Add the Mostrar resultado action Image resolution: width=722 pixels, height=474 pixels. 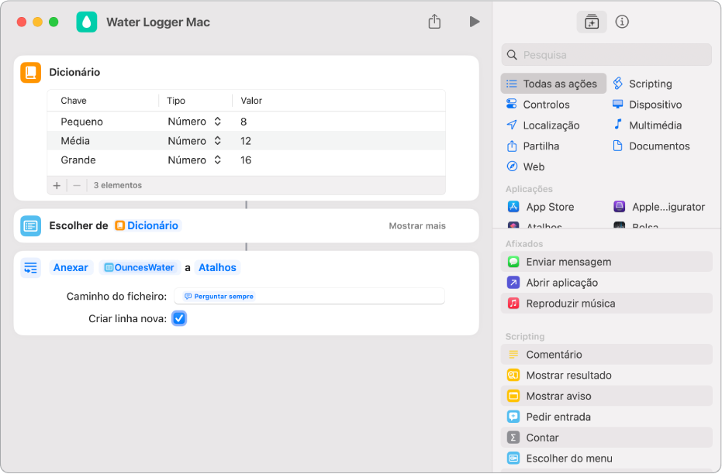(606, 375)
